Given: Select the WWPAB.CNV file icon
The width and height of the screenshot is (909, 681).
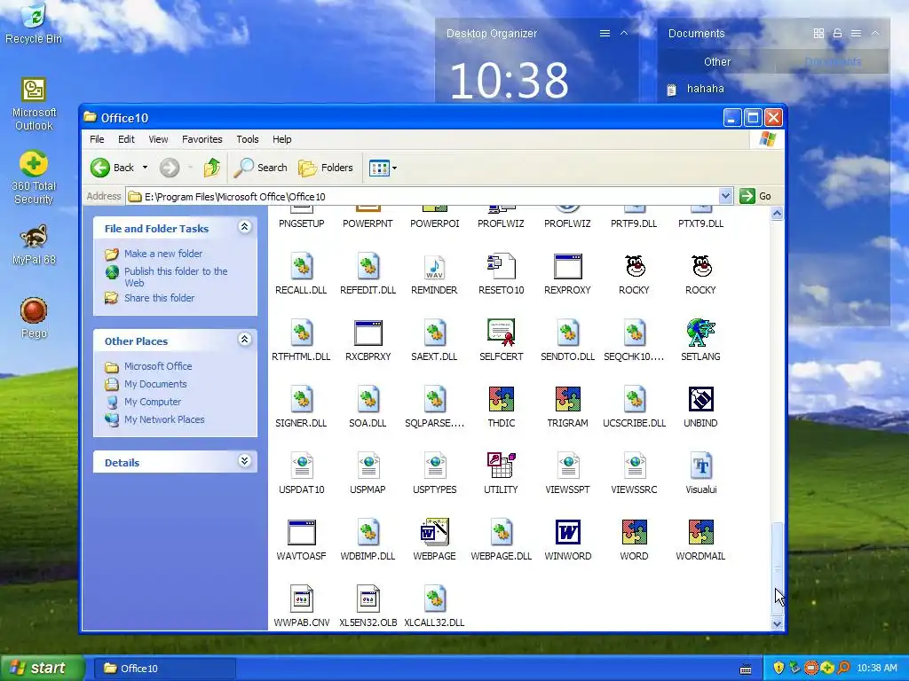Looking at the screenshot, I should coord(301,599).
